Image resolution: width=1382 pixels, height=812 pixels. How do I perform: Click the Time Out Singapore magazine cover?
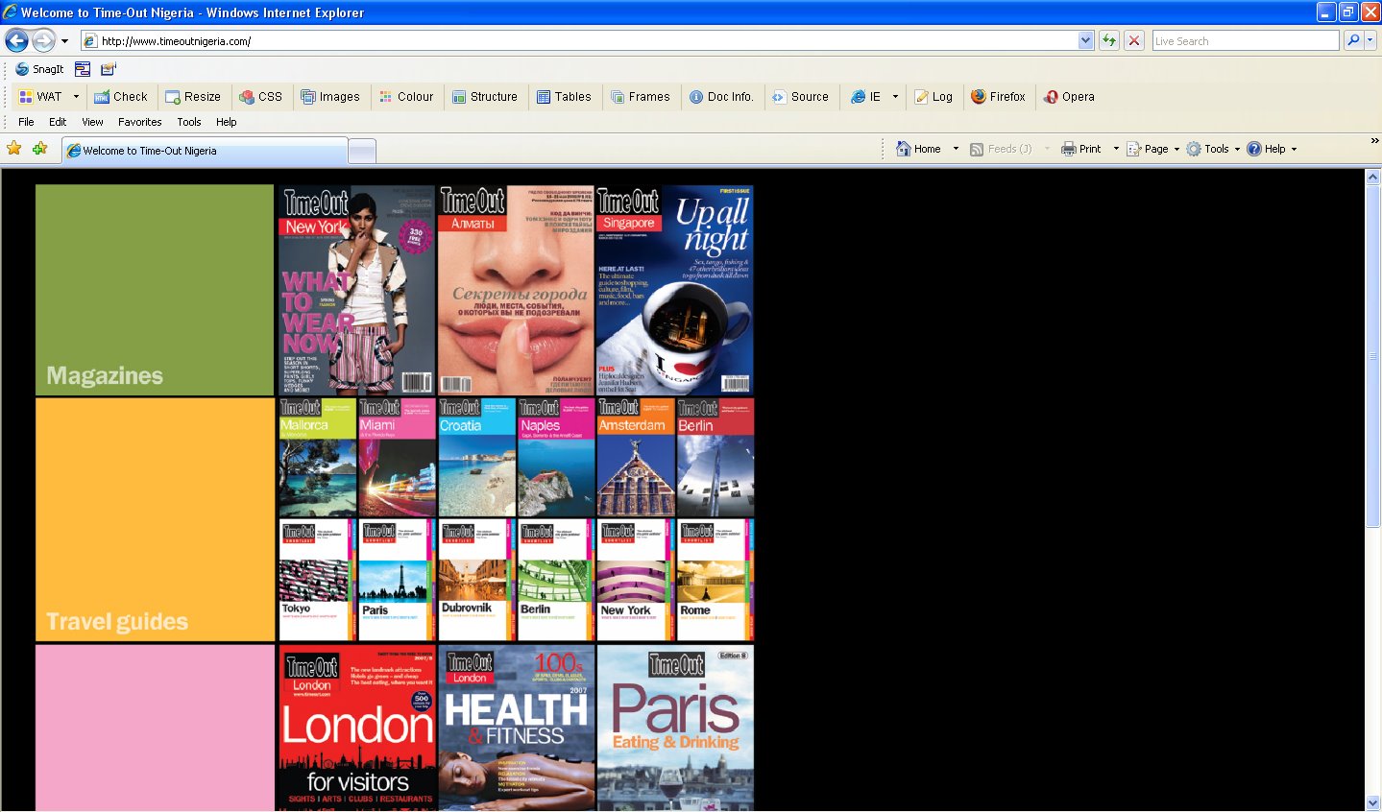tap(674, 290)
